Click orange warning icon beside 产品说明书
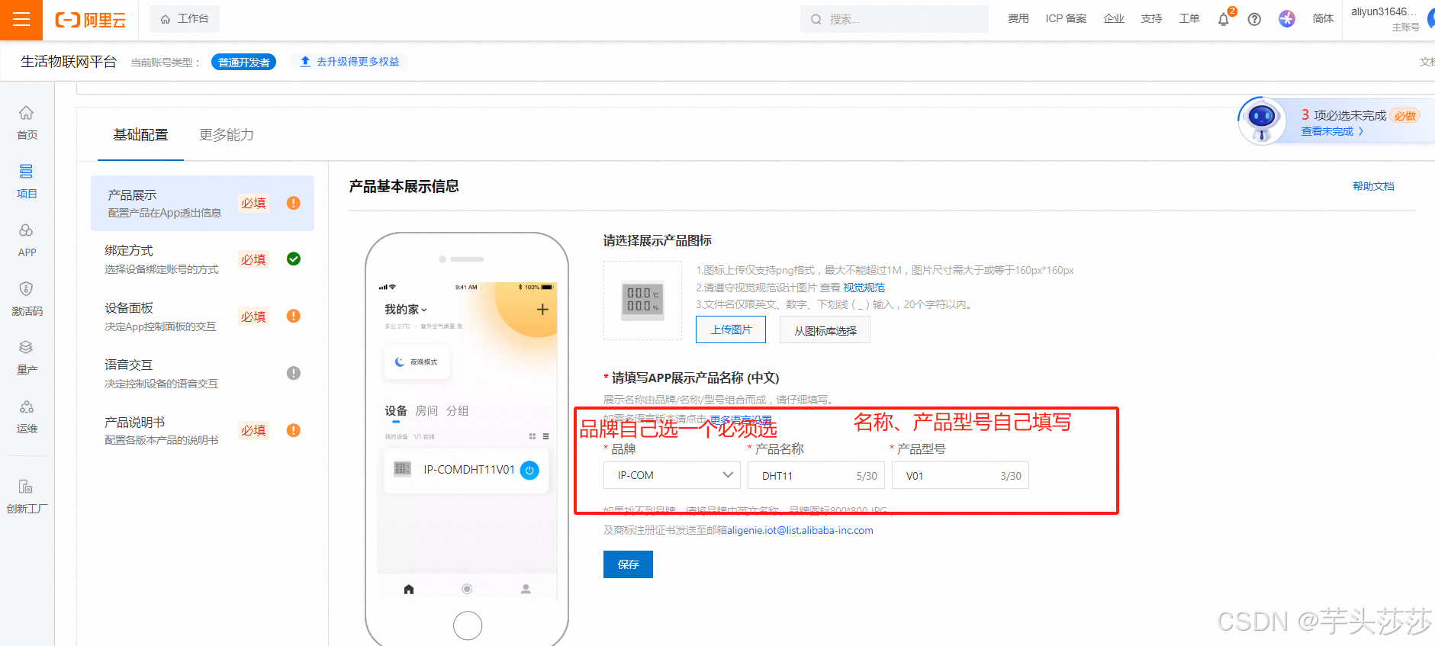This screenshot has width=1435, height=646. pos(294,430)
